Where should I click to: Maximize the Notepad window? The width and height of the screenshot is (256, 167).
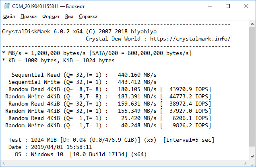[228, 6]
